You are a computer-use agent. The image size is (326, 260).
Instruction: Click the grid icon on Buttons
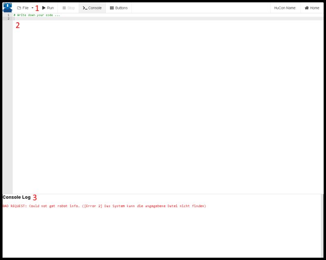click(x=112, y=7)
